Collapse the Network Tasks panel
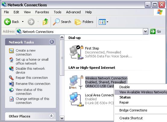 click(x=52, y=42)
